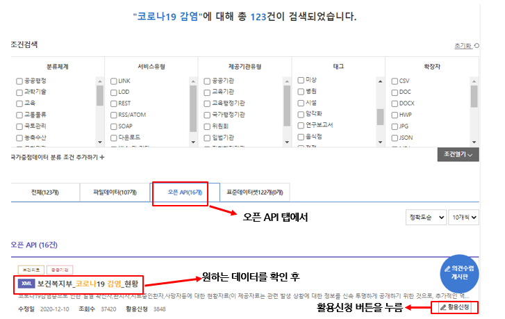Image resolution: width=505 pixels, height=319 pixels.
Task: Click 분류체계 list scroll-down arrow
Action: (x=100, y=142)
